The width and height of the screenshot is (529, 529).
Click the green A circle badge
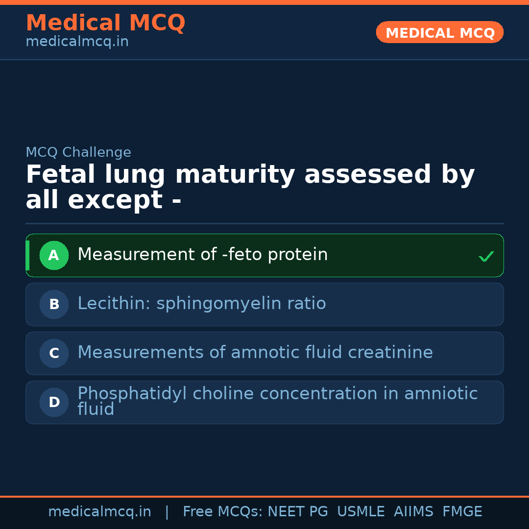coord(54,255)
